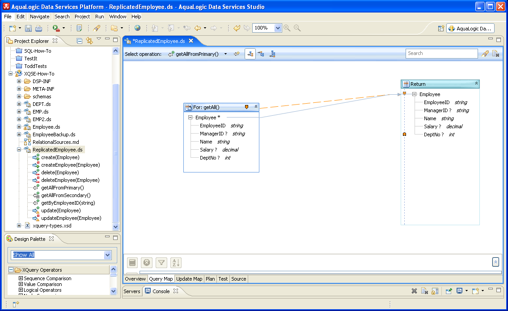Open the 100% zoom level dropdown
508x311 pixels.
pyautogui.click(x=278, y=28)
